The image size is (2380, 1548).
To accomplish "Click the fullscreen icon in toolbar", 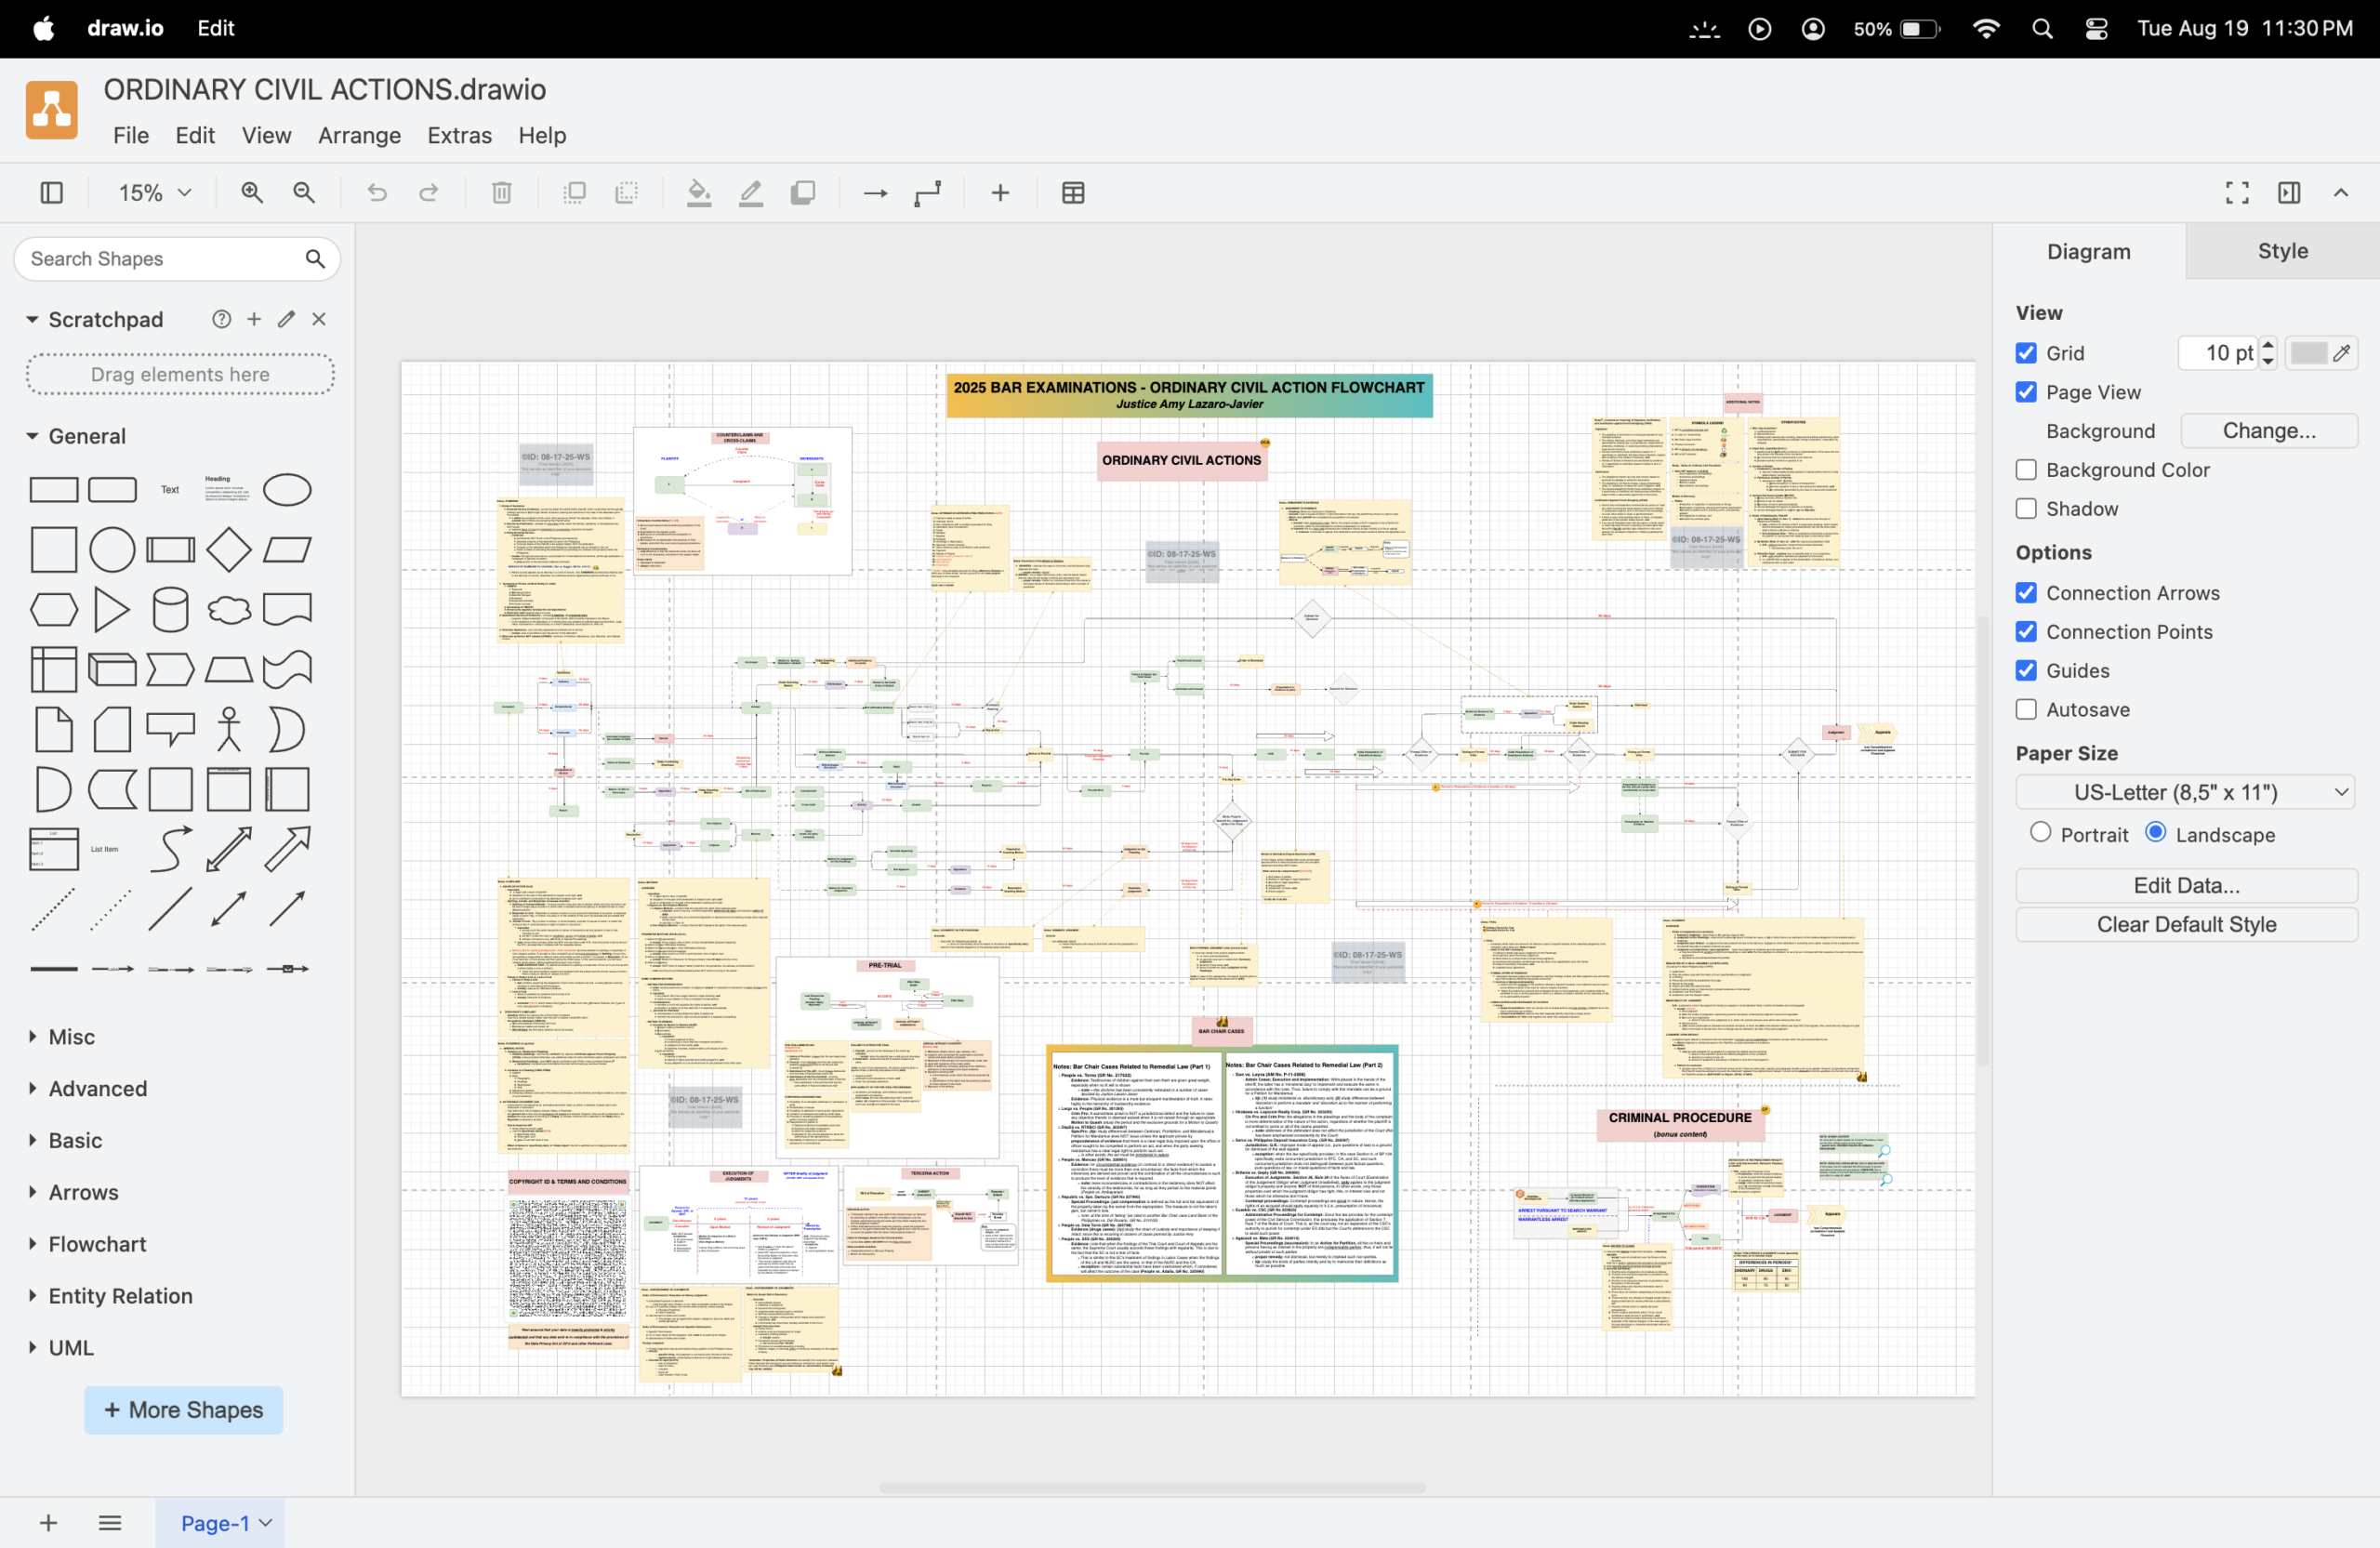I will pyautogui.click(x=2237, y=193).
